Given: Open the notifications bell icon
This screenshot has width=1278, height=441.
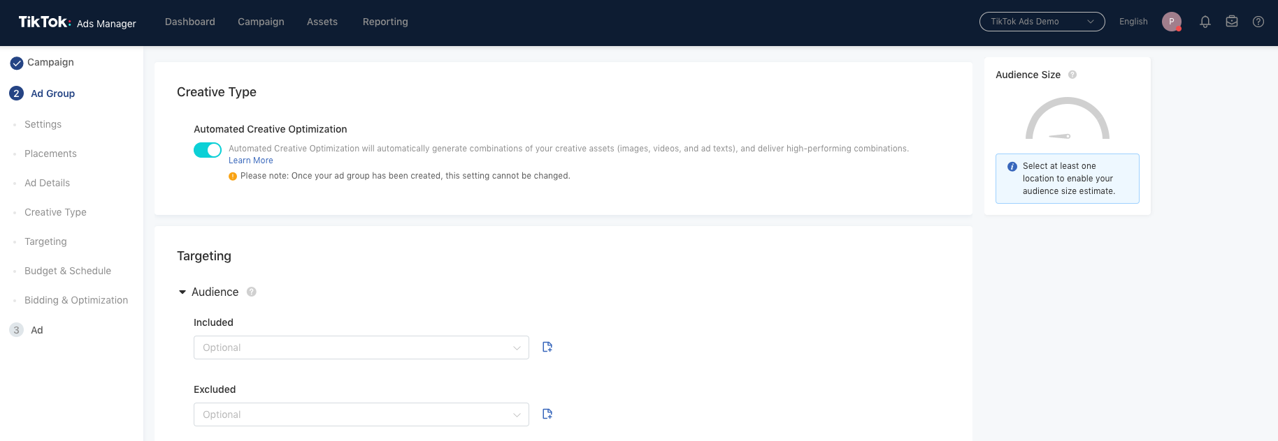Looking at the screenshot, I should pyautogui.click(x=1205, y=22).
